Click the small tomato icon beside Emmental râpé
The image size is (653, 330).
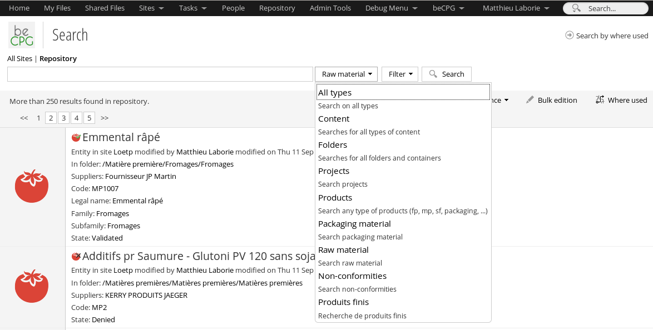76,137
